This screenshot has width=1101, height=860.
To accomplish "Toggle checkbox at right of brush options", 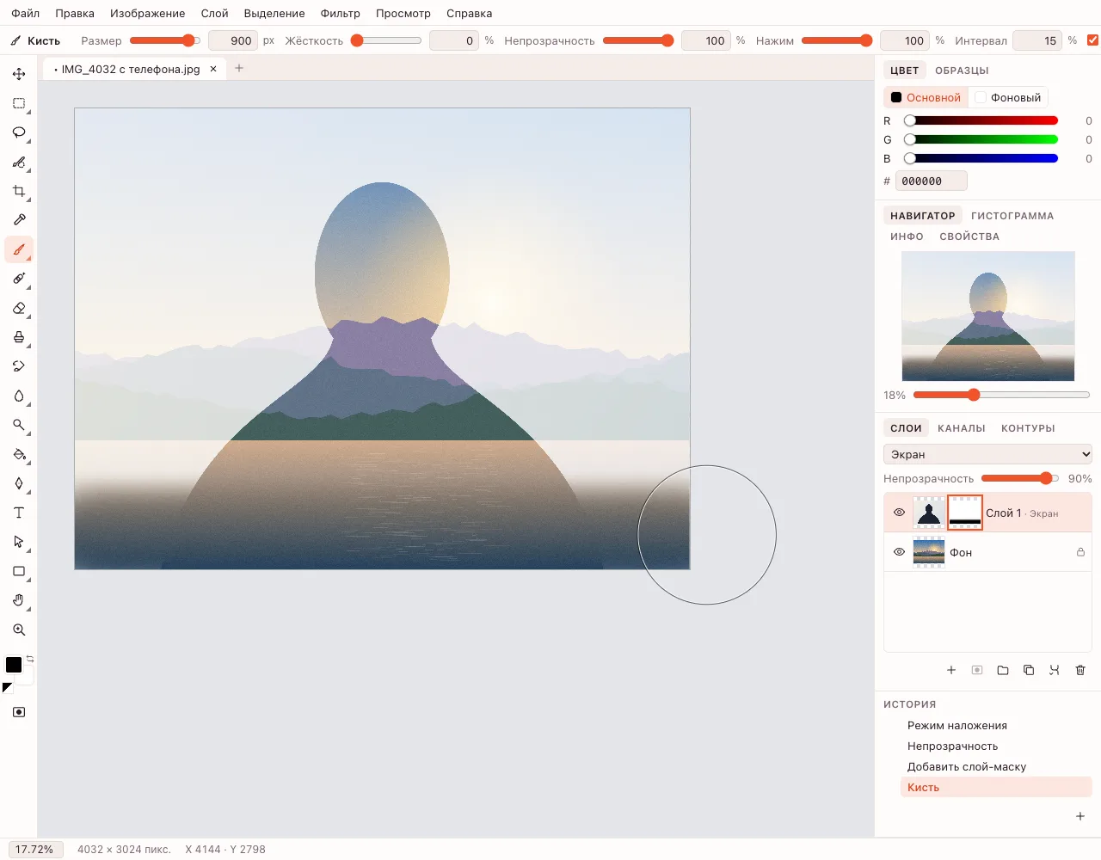I will tap(1092, 40).
